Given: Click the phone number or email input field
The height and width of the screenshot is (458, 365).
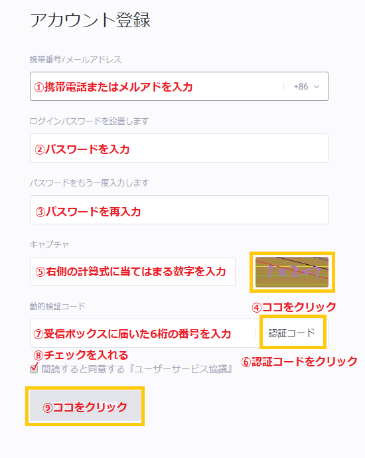Looking at the screenshot, I should [x=157, y=86].
